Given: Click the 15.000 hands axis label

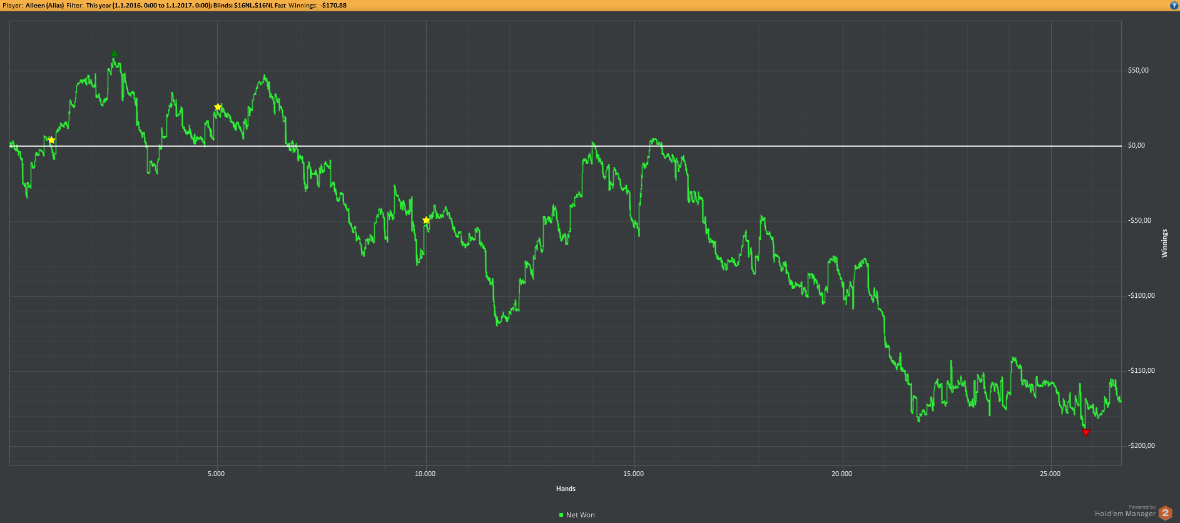Looking at the screenshot, I should coord(634,474).
